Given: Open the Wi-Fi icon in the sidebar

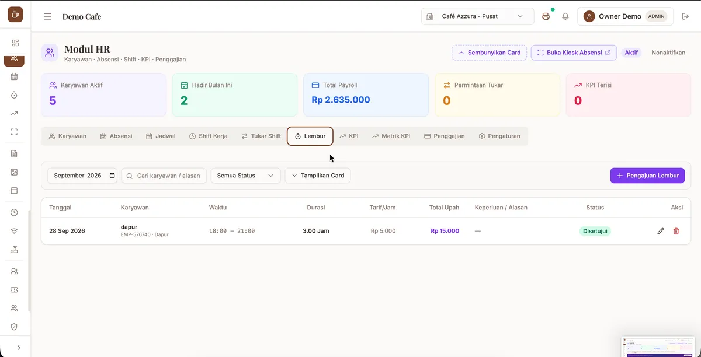Looking at the screenshot, I should click(15, 231).
